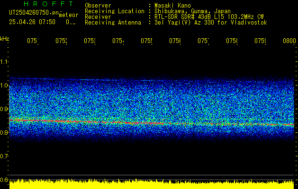Viewport: 298px width, 189px height.
Task: Click the 1.1 kHz axis label
Action: click(x=4, y=61)
